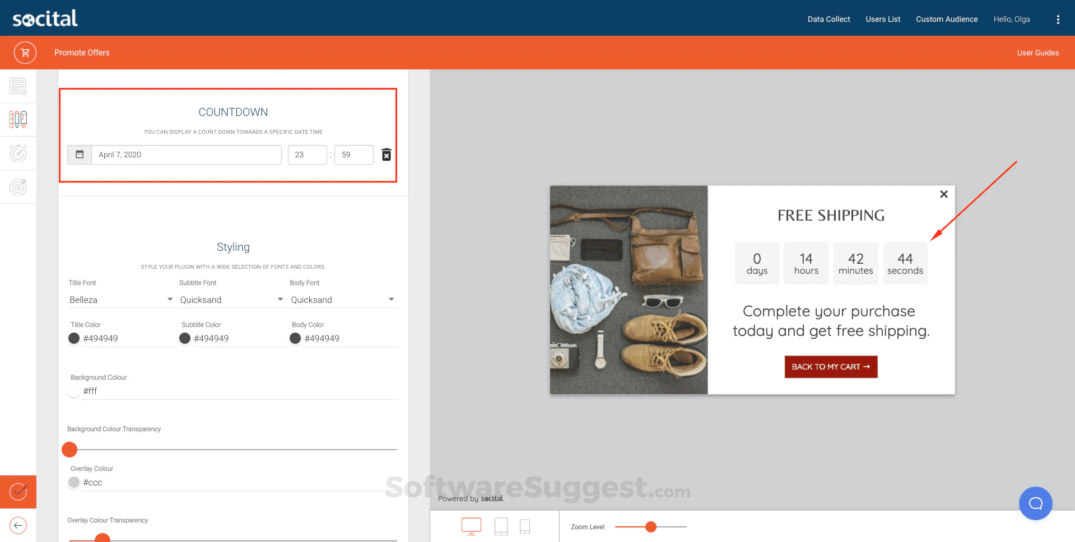Click the back arrow at bottom of sidebar
The height and width of the screenshot is (542, 1075).
pos(17,525)
